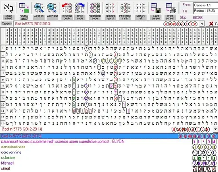Image resolution: width=218 pixels, height=172 pixels.
Task: Click the Hebrew letters beside caravanning term
Action: 204,152
